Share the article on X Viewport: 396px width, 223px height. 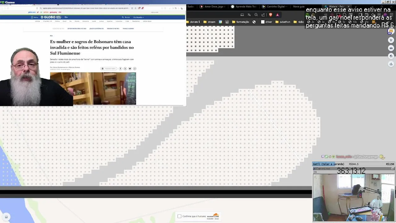coord(125,68)
